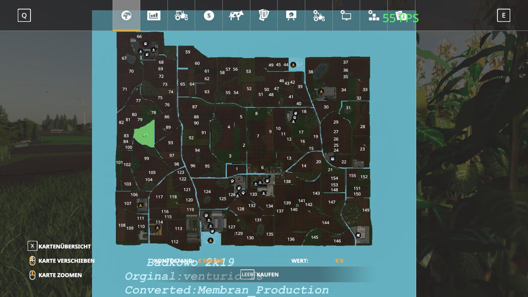Select highlighted green field 85
Viewport: 528px width, 297px height.
(x=145, y=135)
